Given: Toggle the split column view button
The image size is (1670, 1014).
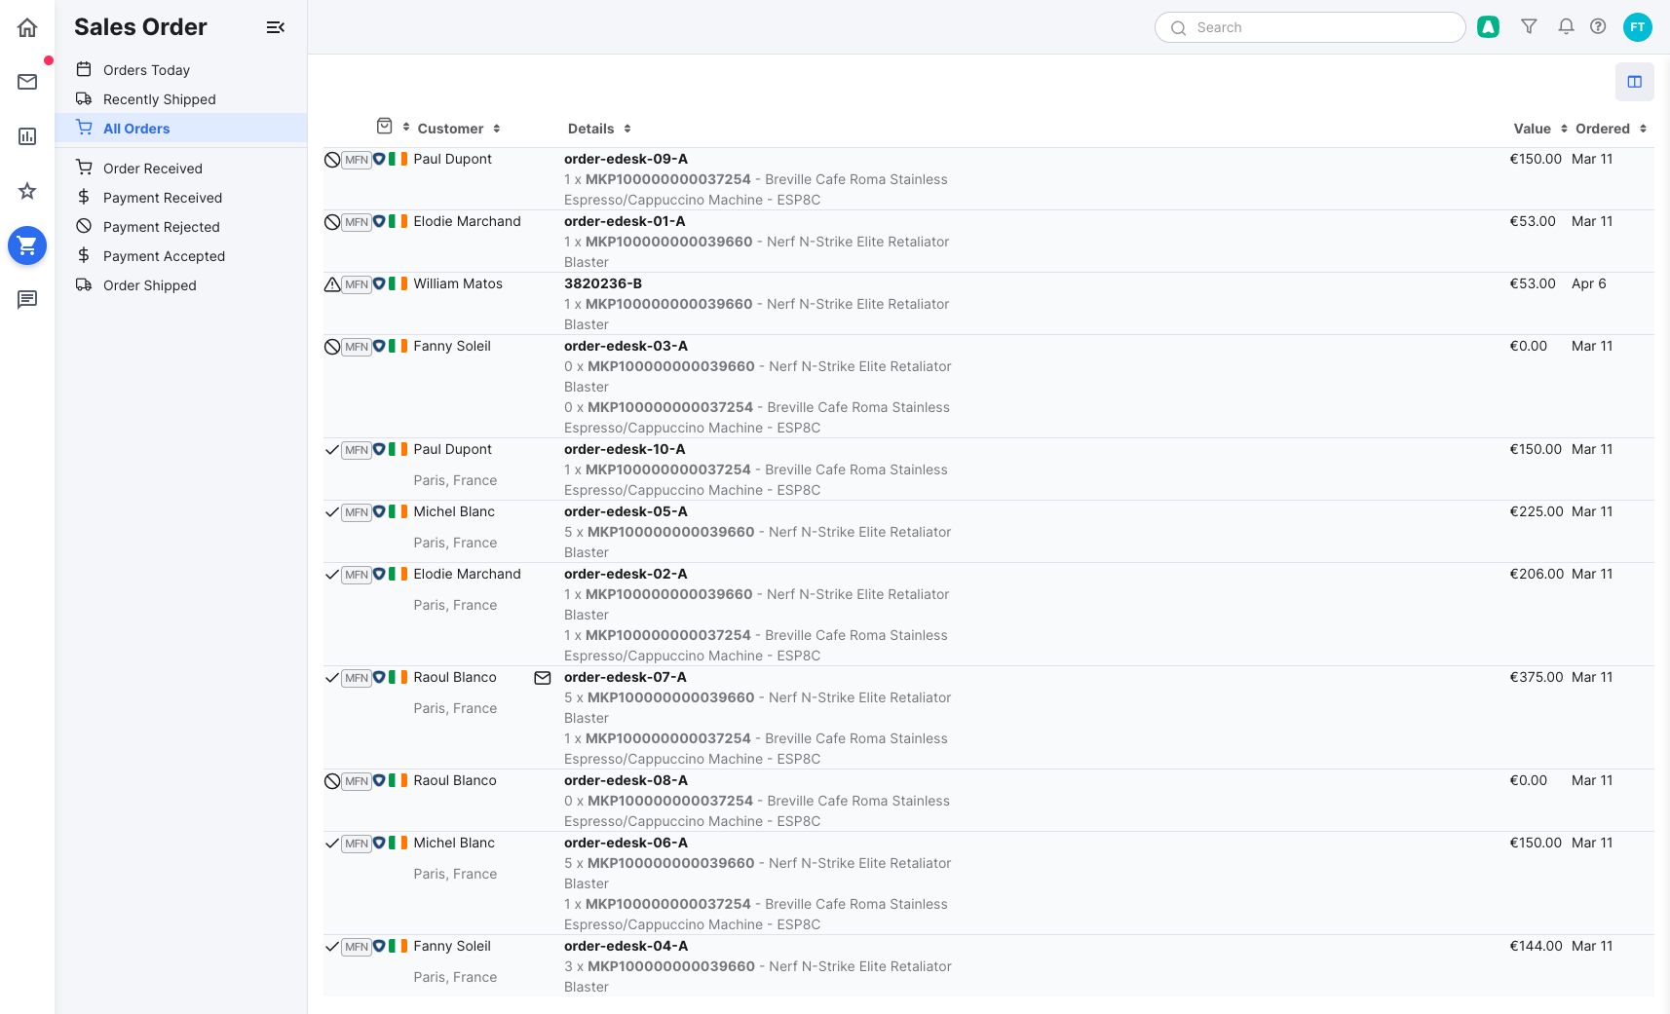Looking at the screenshot, I should 1635,82.
